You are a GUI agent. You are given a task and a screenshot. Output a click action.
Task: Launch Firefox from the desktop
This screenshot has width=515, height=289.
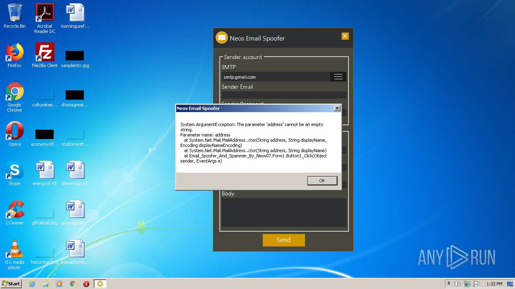click(14, 55)
